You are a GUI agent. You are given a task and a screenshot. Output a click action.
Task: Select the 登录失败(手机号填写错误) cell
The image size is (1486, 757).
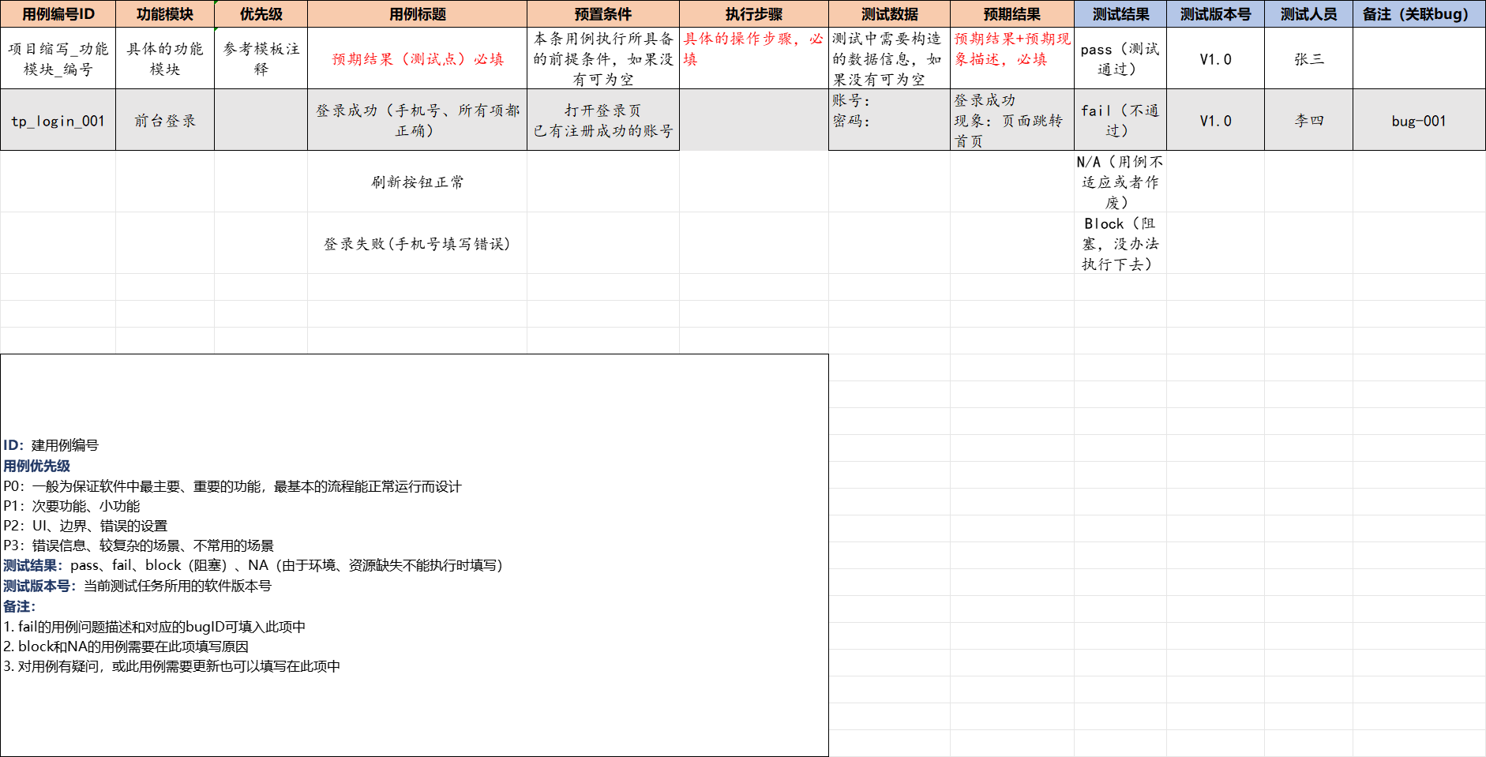pyautogui.click(x=418, y=243)
